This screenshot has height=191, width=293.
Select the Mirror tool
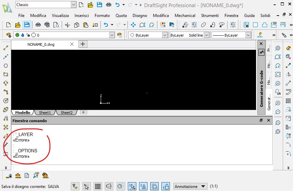[x=288, y=74]
